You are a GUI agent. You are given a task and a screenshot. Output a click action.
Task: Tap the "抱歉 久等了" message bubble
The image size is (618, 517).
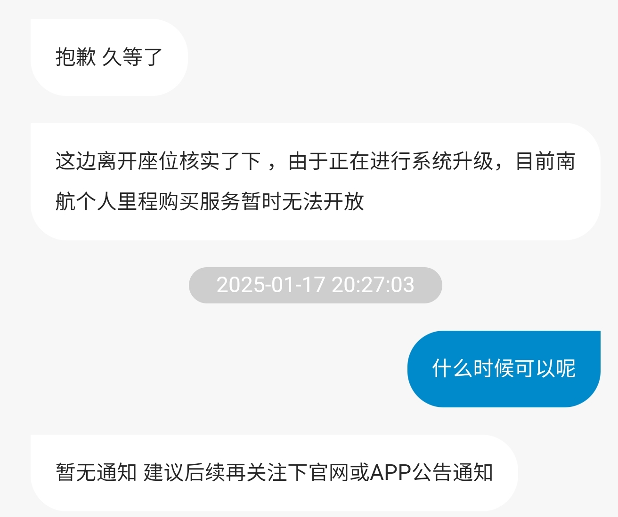pos(109,57)
